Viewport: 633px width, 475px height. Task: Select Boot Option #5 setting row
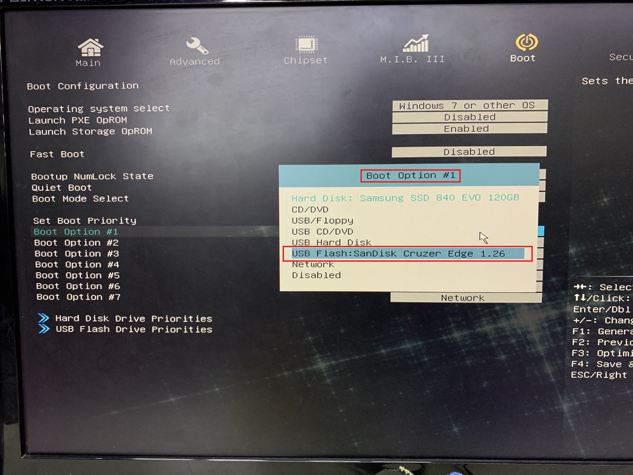tap(77, 275)
